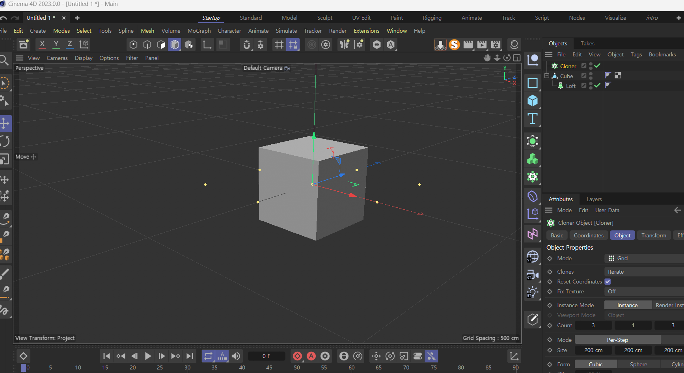Collapse the Cube object tree

(547, 76)
